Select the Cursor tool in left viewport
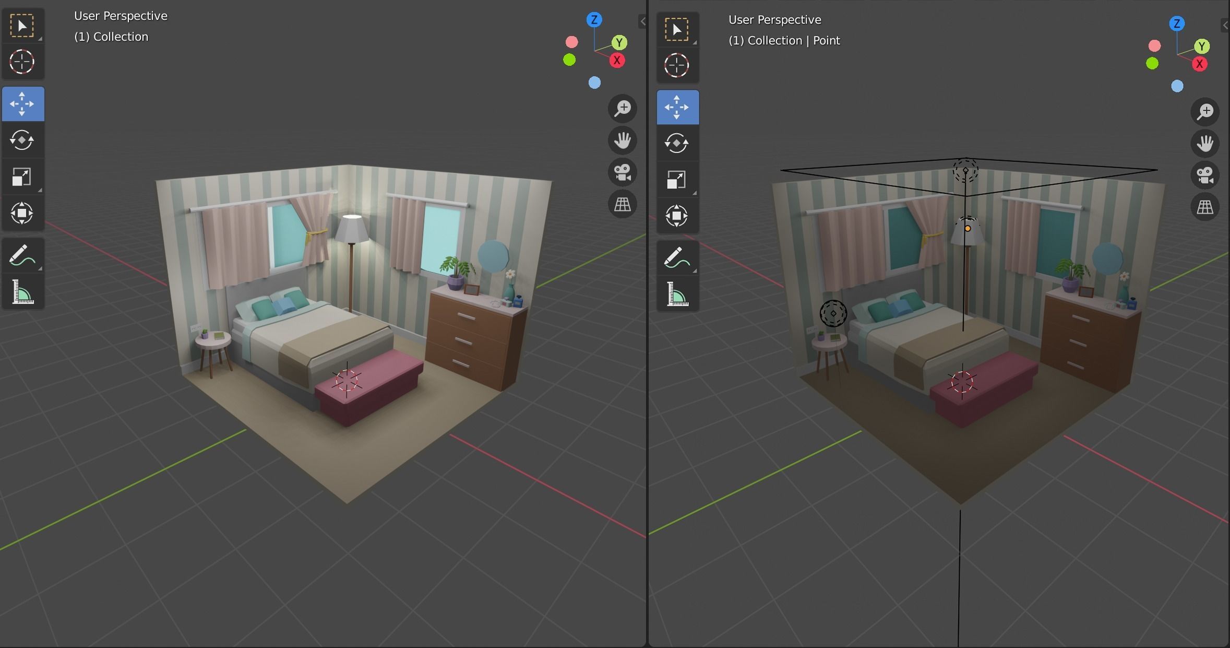Viewport: 1230px width, 648px height. [22, 62]
